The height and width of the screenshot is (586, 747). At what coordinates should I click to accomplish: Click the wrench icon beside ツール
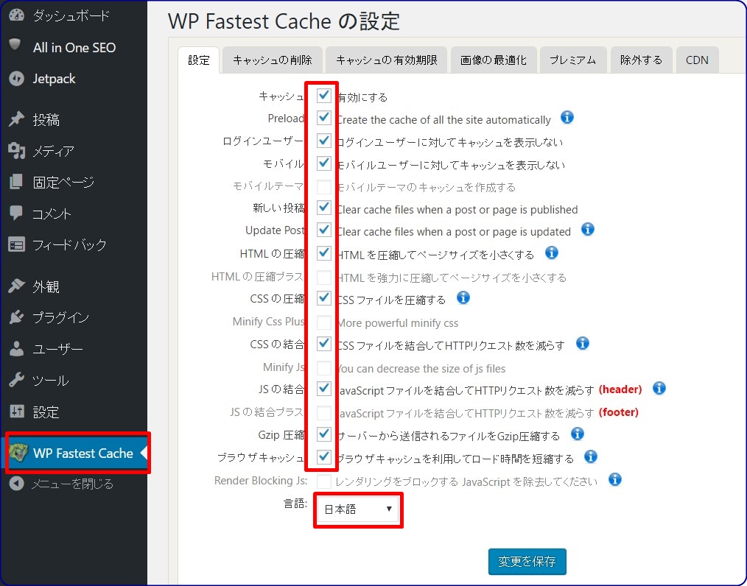click(16, 380)
